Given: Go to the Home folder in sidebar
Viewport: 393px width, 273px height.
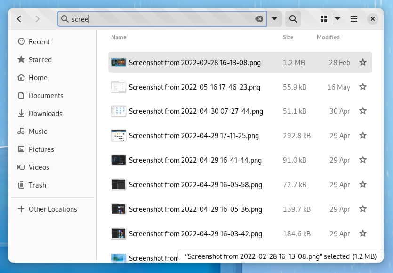Looking at the screenshot, I should coord(38,78).
